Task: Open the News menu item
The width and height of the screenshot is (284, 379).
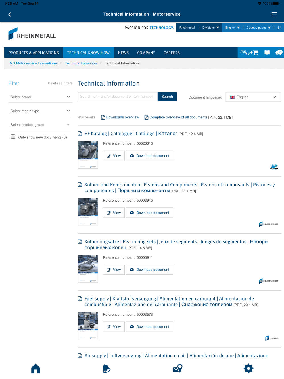Action: click(123, 53)
